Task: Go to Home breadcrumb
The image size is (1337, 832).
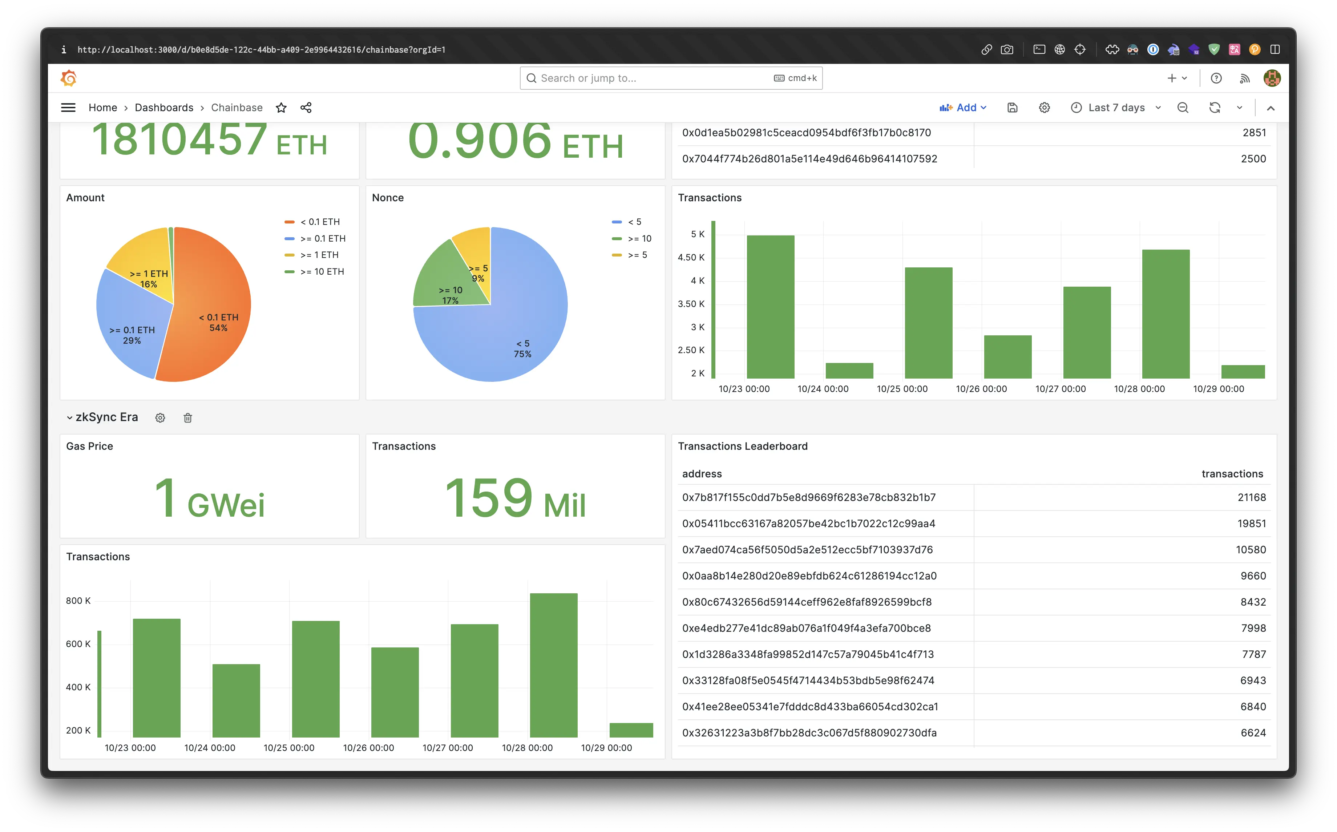Action: tap(103, 108)
